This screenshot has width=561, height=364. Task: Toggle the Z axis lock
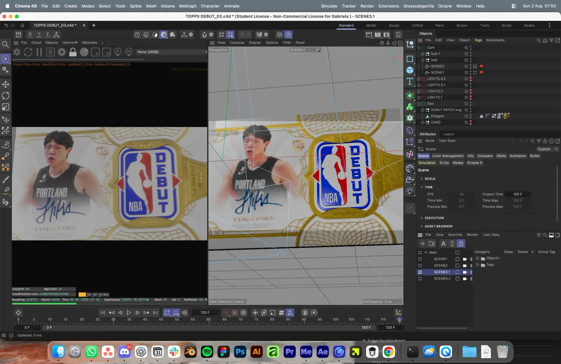pos(47,34)
